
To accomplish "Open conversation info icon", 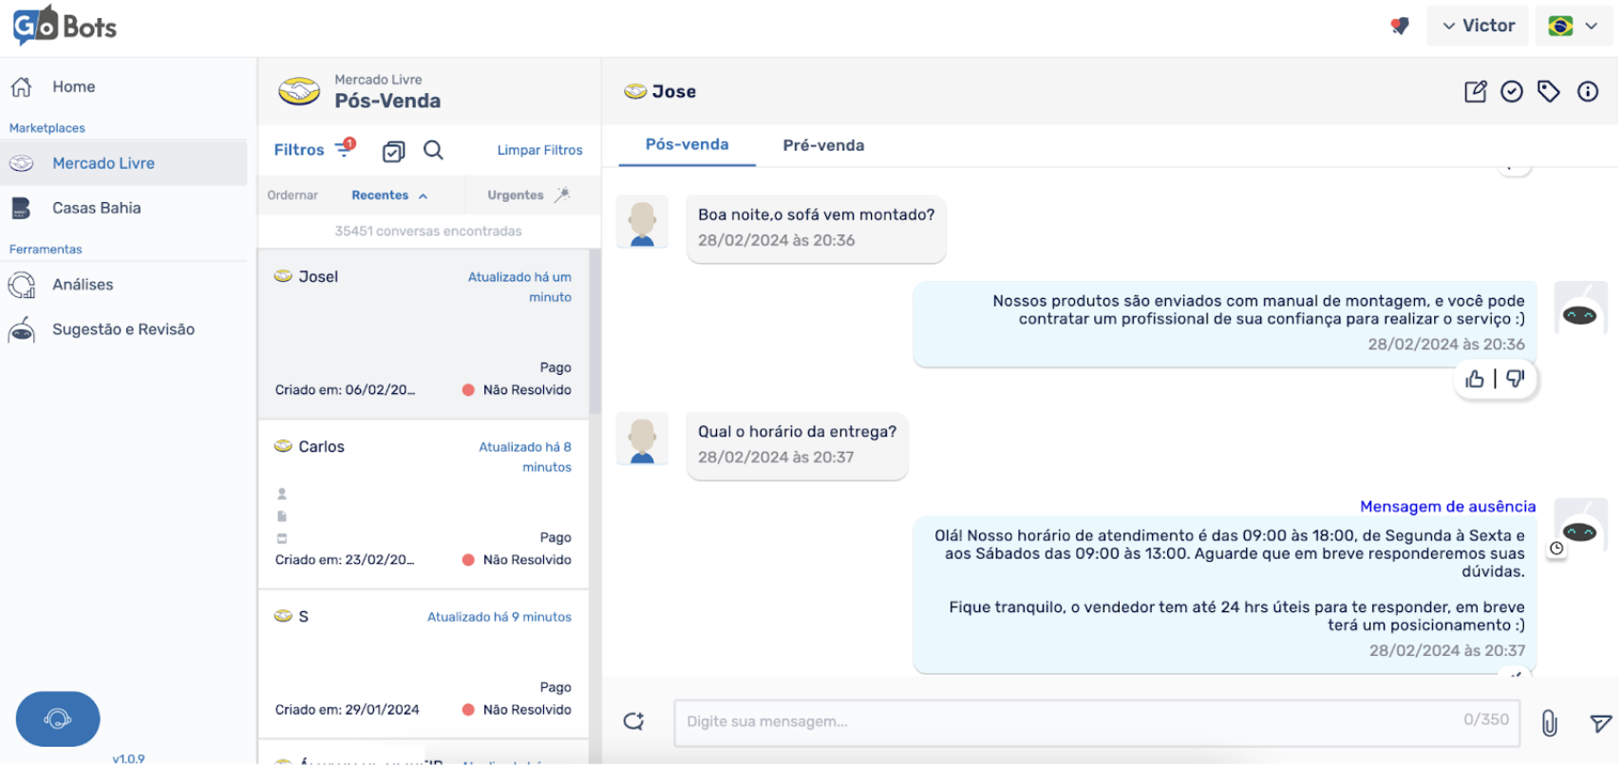I will (1588, 91).
